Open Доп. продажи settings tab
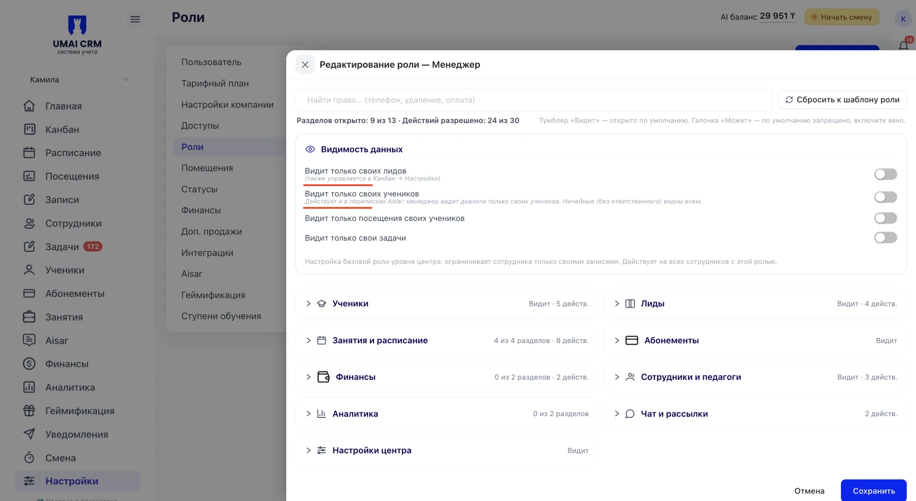 pyautogui.click(x=212, y=232)
